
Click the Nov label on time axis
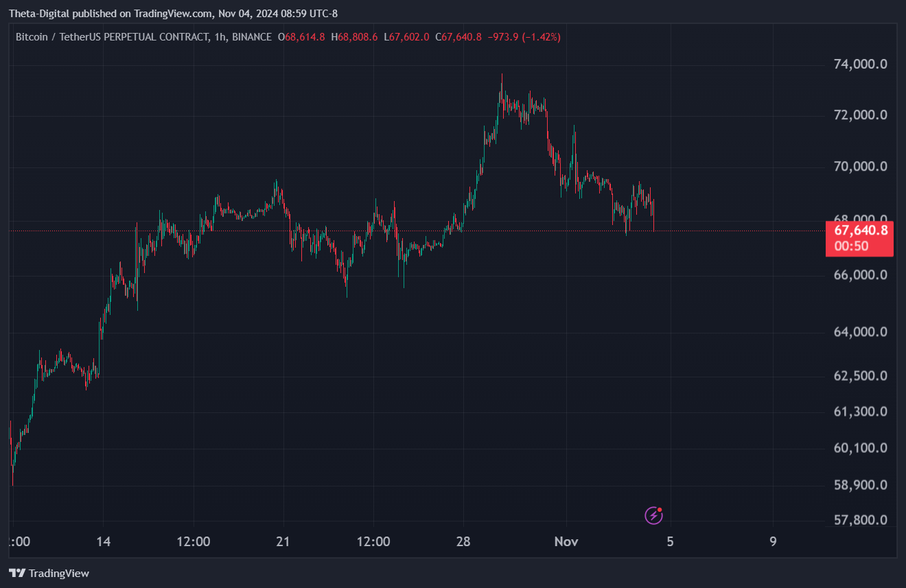[566, 541]
